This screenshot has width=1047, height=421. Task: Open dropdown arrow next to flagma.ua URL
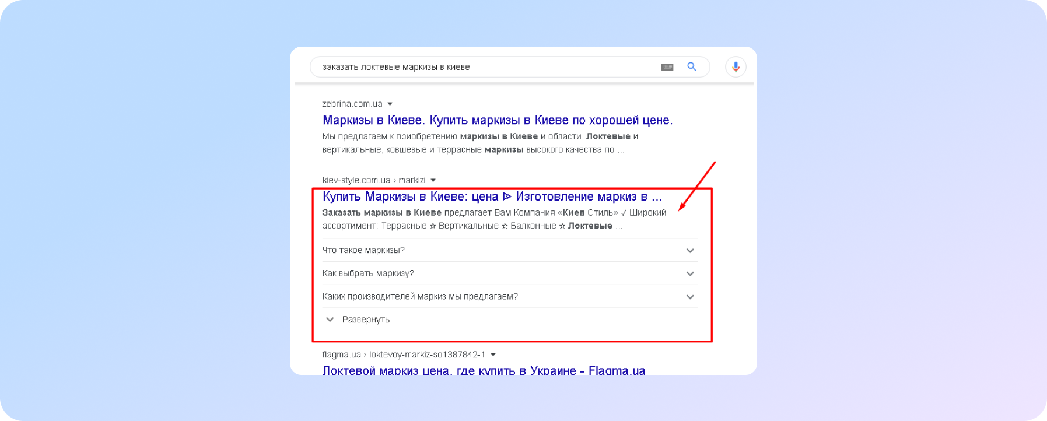pyautogui.click(x=493, y=355)
